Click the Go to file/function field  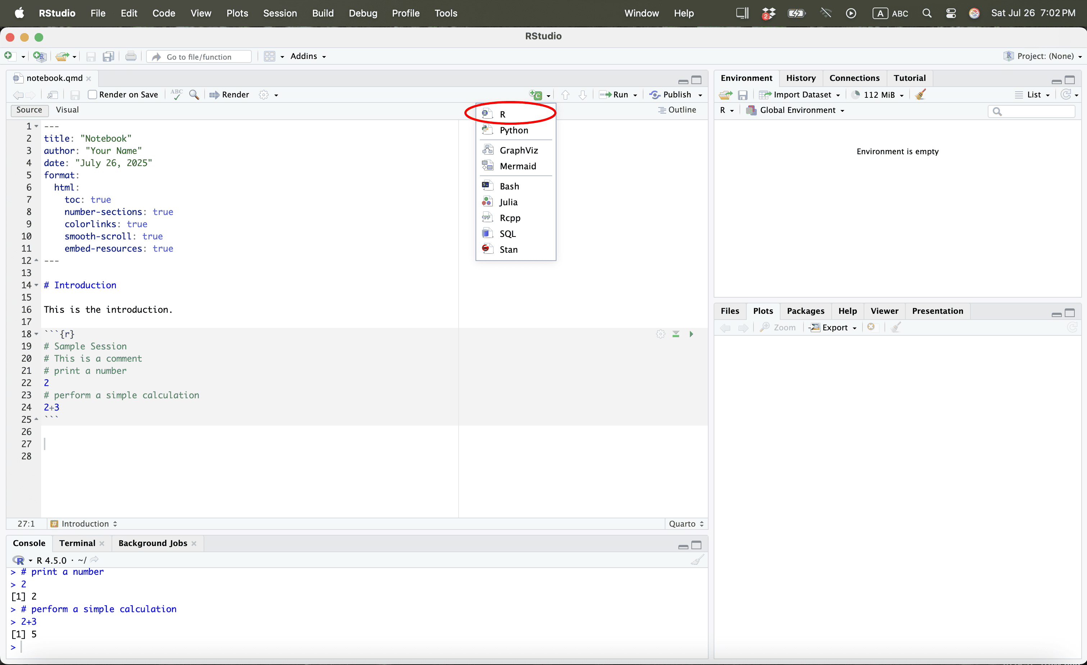[199, 57]
